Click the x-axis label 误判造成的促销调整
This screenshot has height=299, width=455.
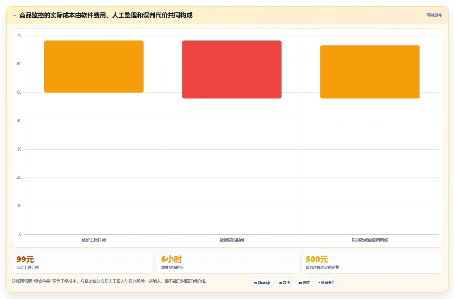tap(370, 240)
